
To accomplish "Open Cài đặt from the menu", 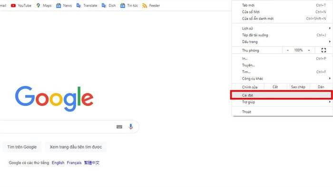I will pos(282,95).
